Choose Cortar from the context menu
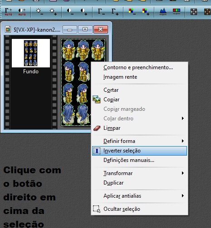 coord(139,90)
